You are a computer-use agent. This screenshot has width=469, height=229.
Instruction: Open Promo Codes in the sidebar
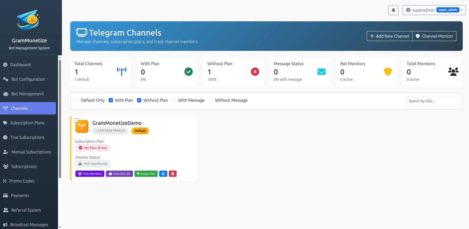point(28,181)
